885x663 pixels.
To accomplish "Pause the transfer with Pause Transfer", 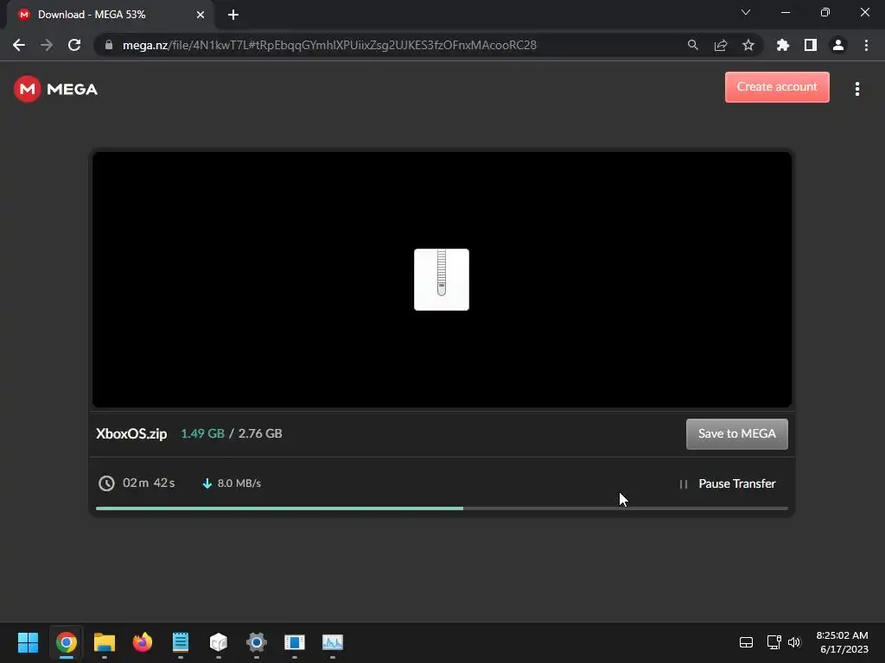I will click(x=728, y=483).
